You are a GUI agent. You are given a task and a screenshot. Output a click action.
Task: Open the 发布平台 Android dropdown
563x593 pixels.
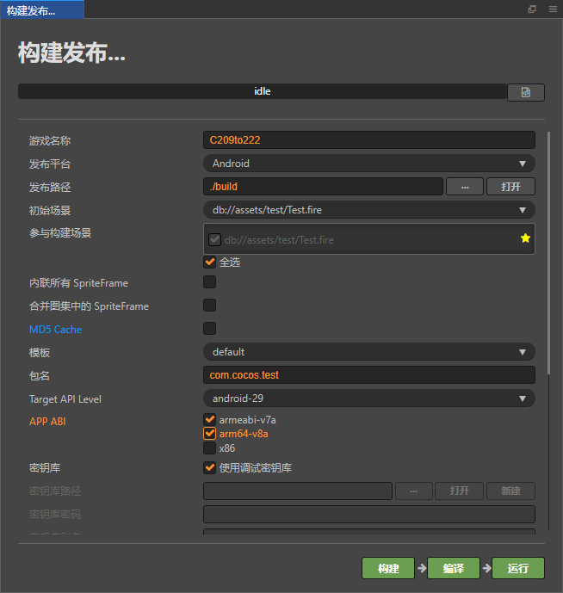369,164
